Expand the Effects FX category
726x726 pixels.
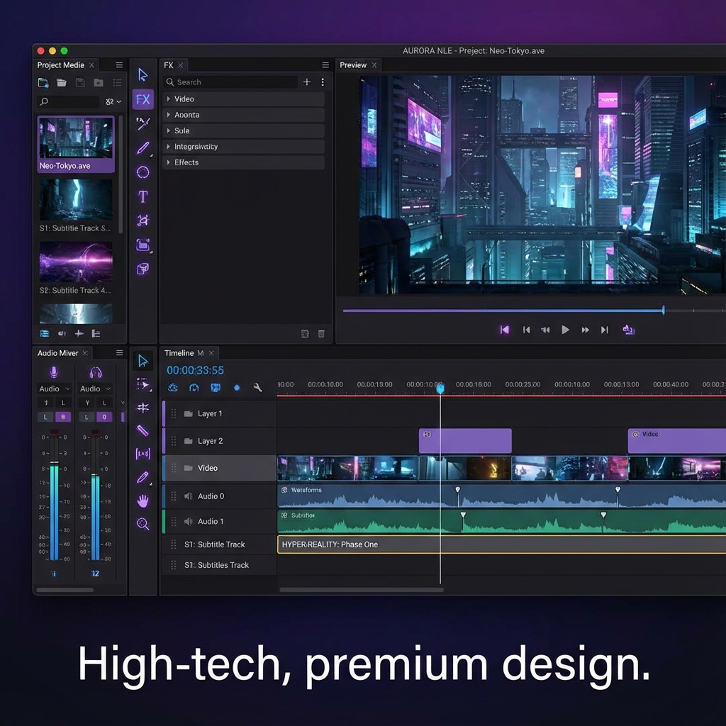click(169, 162)
